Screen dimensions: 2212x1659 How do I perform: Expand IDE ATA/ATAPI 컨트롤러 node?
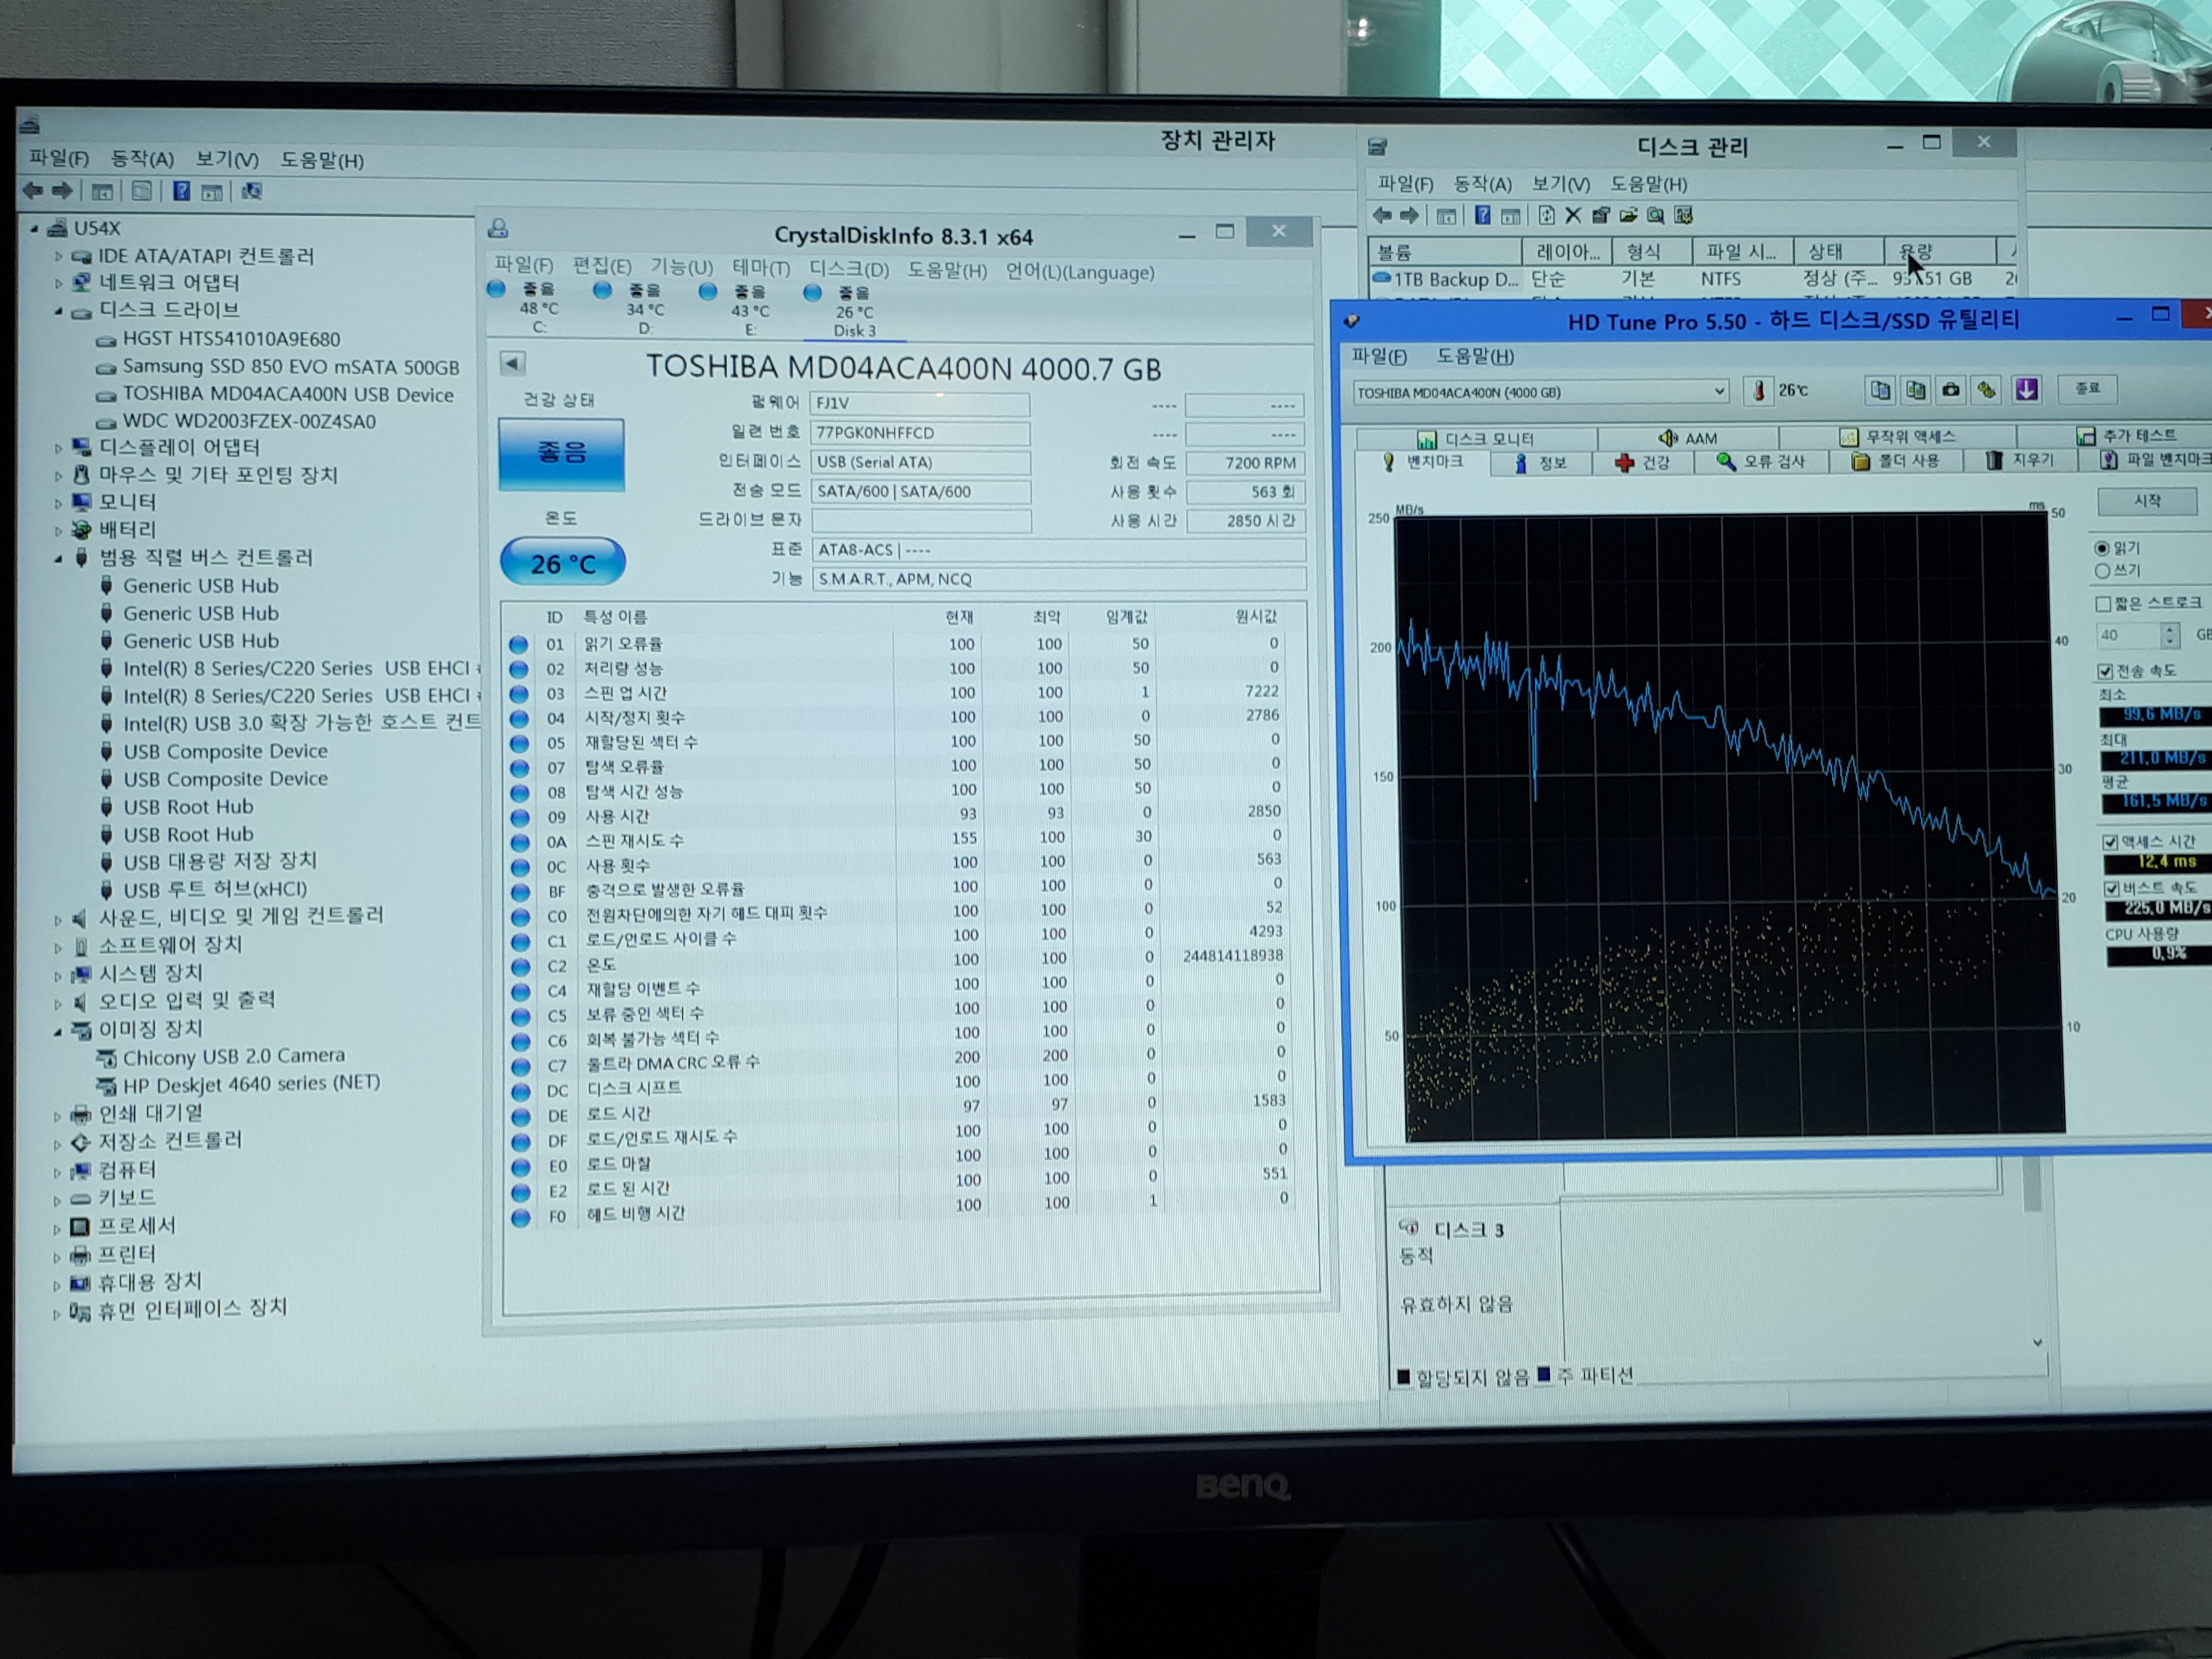(58, 256)
